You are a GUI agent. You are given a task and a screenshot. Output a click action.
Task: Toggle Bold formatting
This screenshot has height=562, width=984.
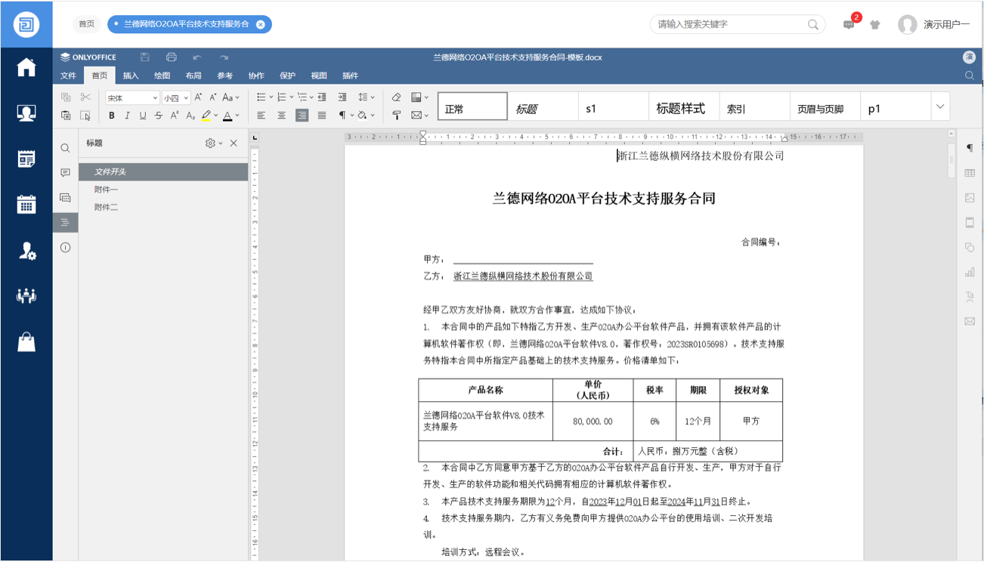pos(112,116)
